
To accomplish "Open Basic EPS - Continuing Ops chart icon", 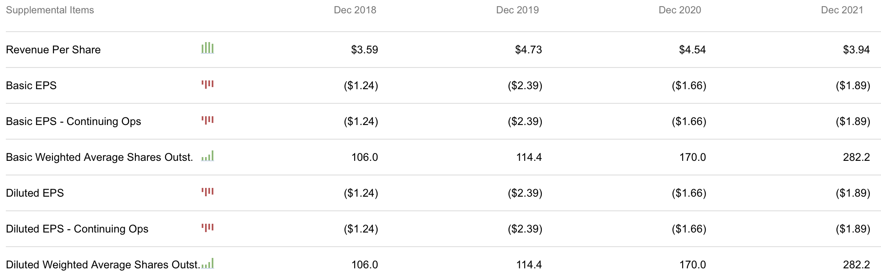I will point(208,120).
